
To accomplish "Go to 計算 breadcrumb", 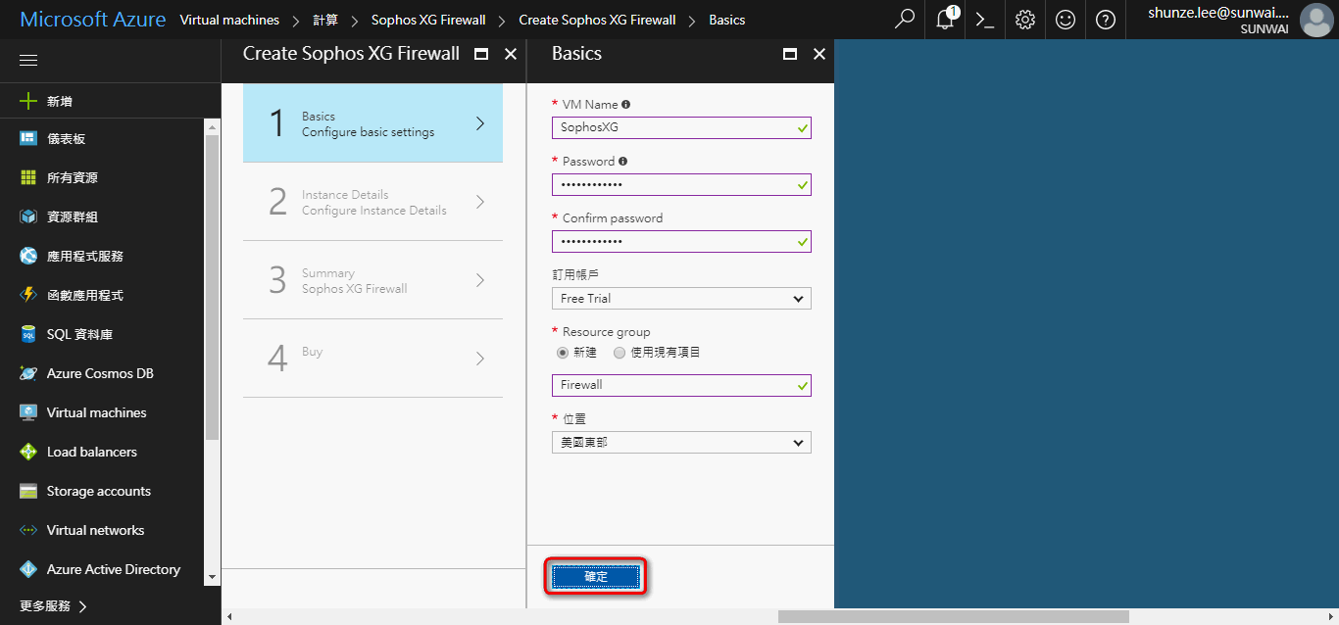I will [x=325, y=20].
